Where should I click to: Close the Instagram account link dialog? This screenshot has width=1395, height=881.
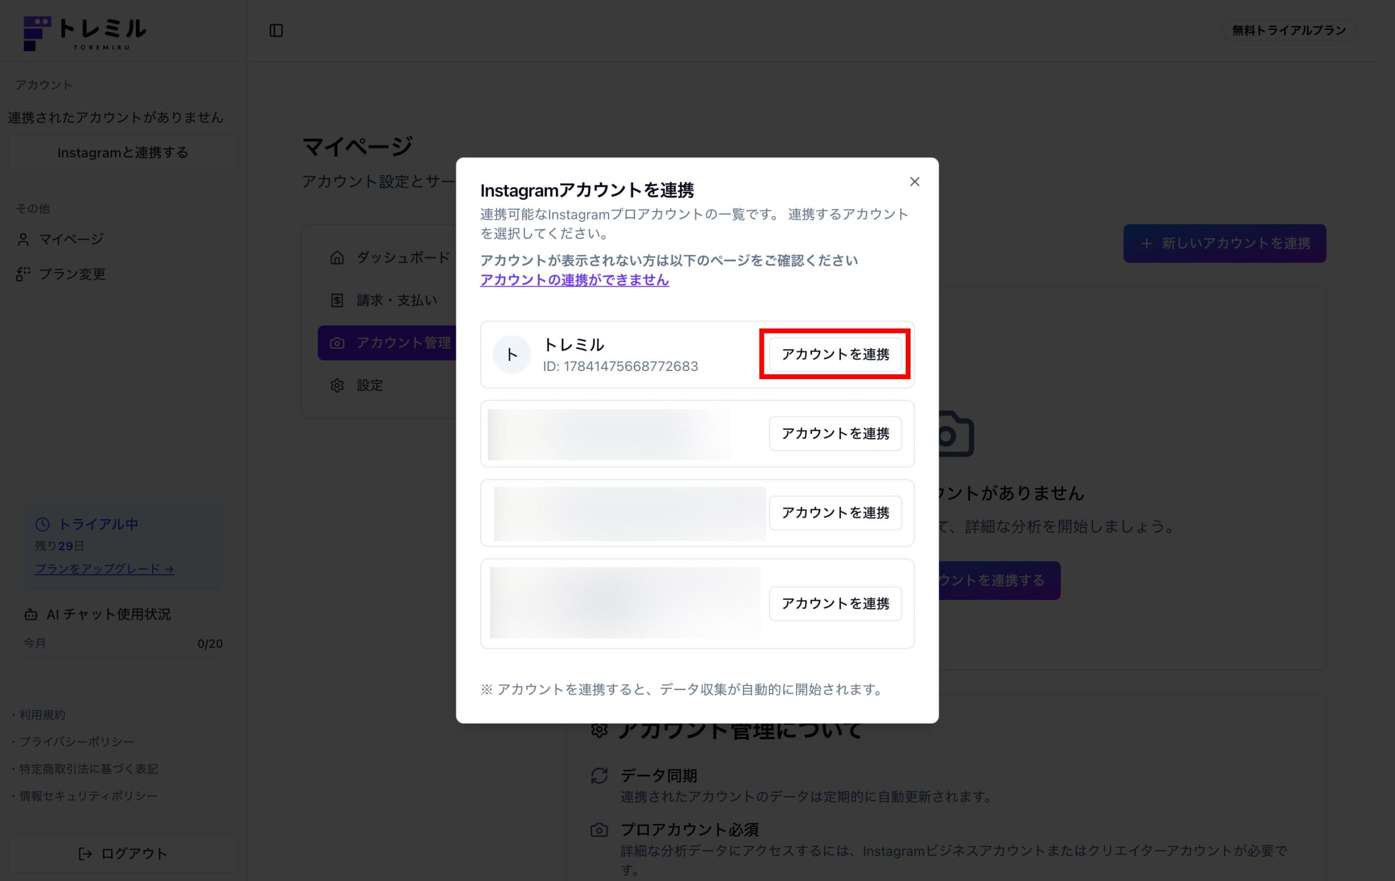(x=914, y=182)
